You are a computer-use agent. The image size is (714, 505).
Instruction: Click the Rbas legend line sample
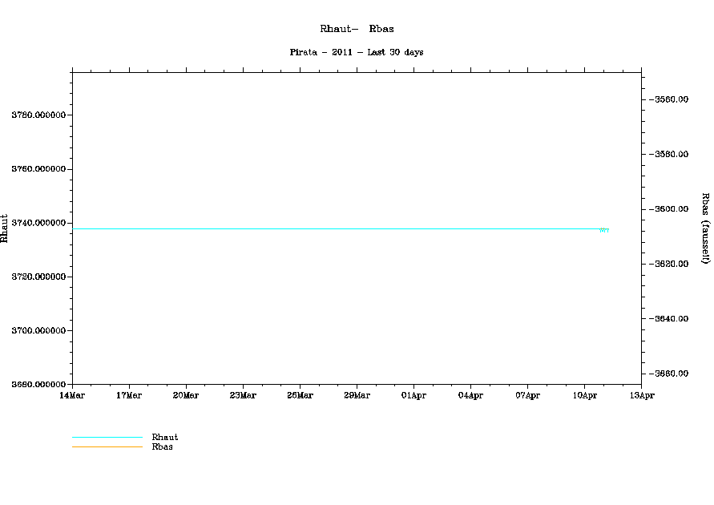[x=107, y=446]
